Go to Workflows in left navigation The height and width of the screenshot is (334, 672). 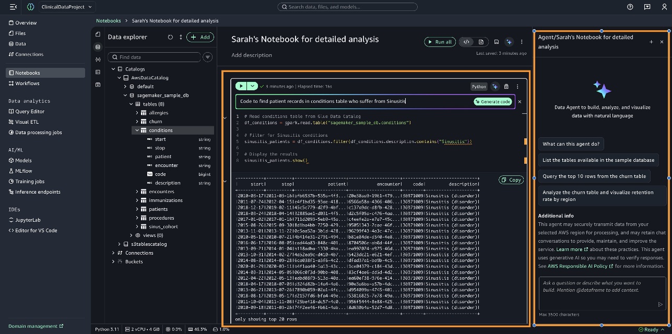[x=27, y=83]
